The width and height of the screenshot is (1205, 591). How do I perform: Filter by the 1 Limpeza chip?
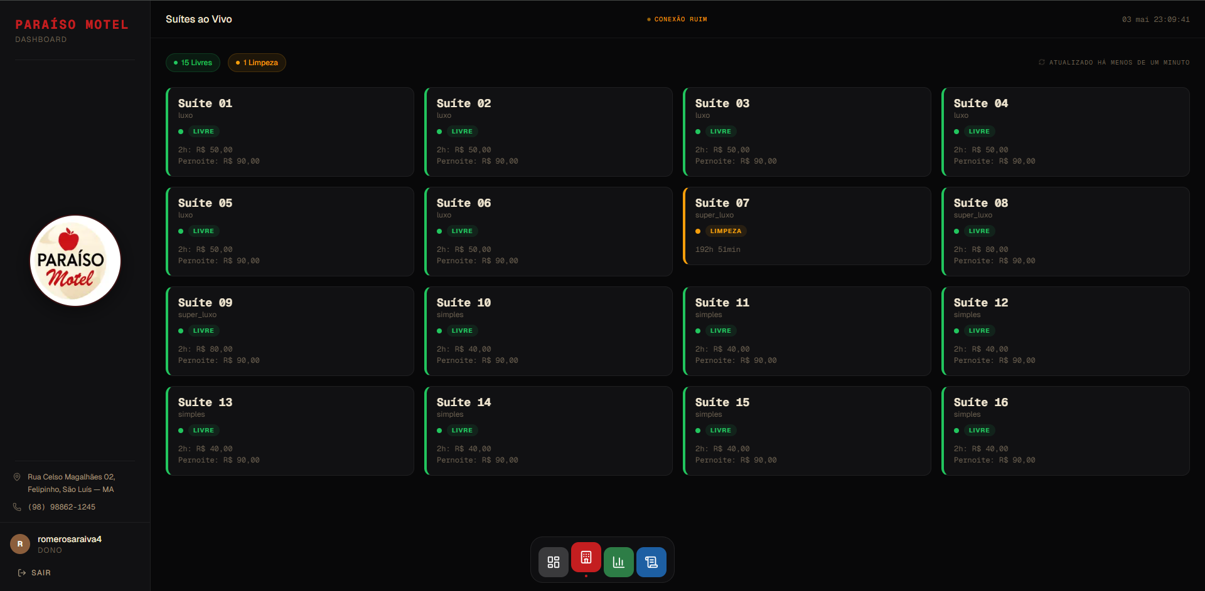(x=257, y=63)
